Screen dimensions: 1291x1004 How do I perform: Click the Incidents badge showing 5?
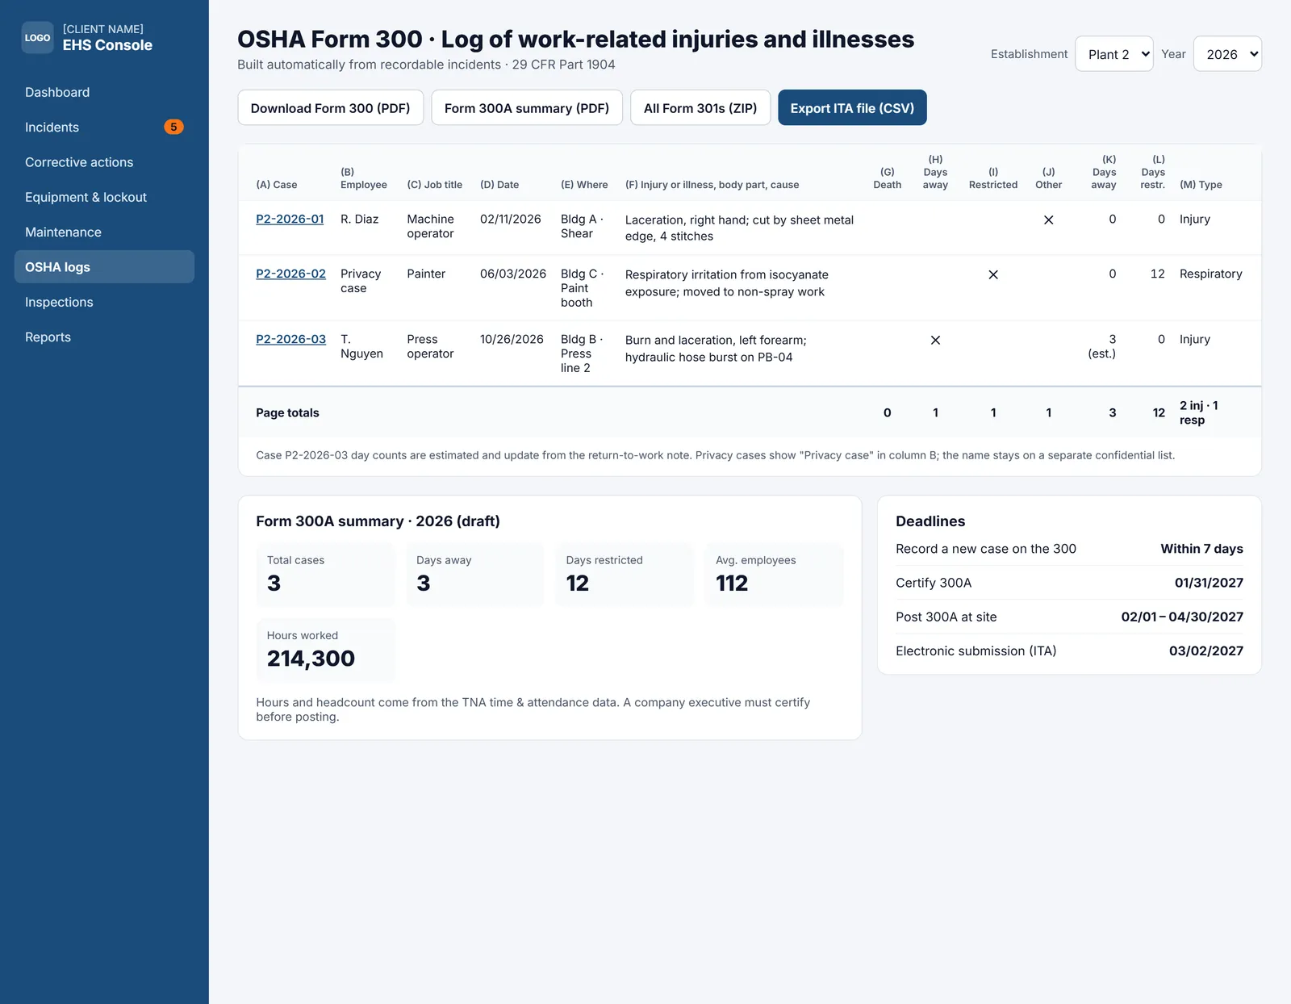[x=173, y=127]
